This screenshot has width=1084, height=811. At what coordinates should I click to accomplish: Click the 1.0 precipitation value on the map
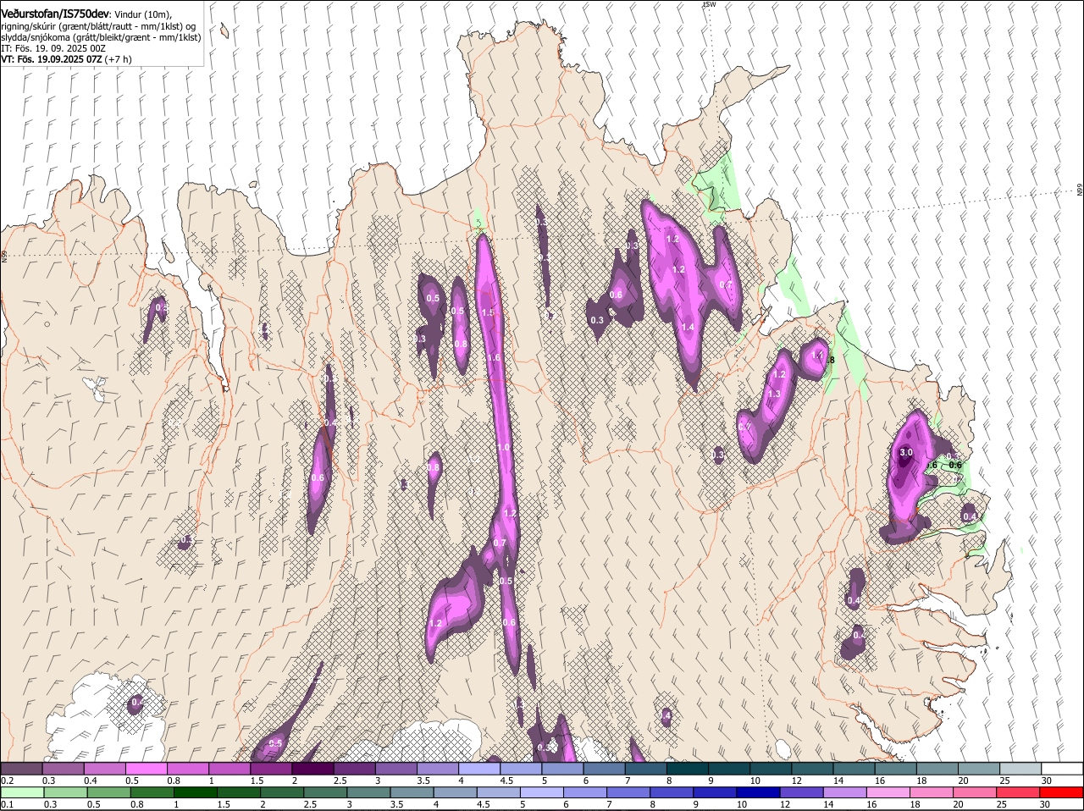(504, 447)
